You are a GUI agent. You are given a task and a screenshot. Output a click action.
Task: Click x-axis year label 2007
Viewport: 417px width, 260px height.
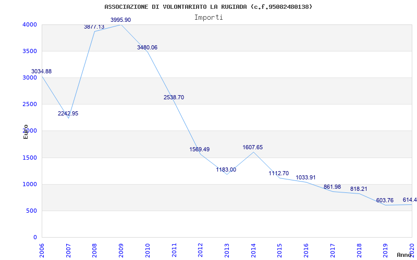[68, 250]
